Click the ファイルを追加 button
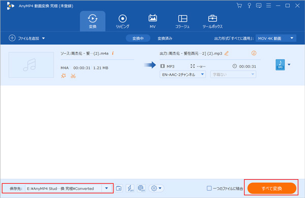Image resolution: width=305 pixels, height=198 pixels. (24, 38)
